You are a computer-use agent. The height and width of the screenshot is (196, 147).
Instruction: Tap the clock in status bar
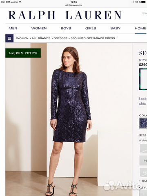(x=73, y=2)
